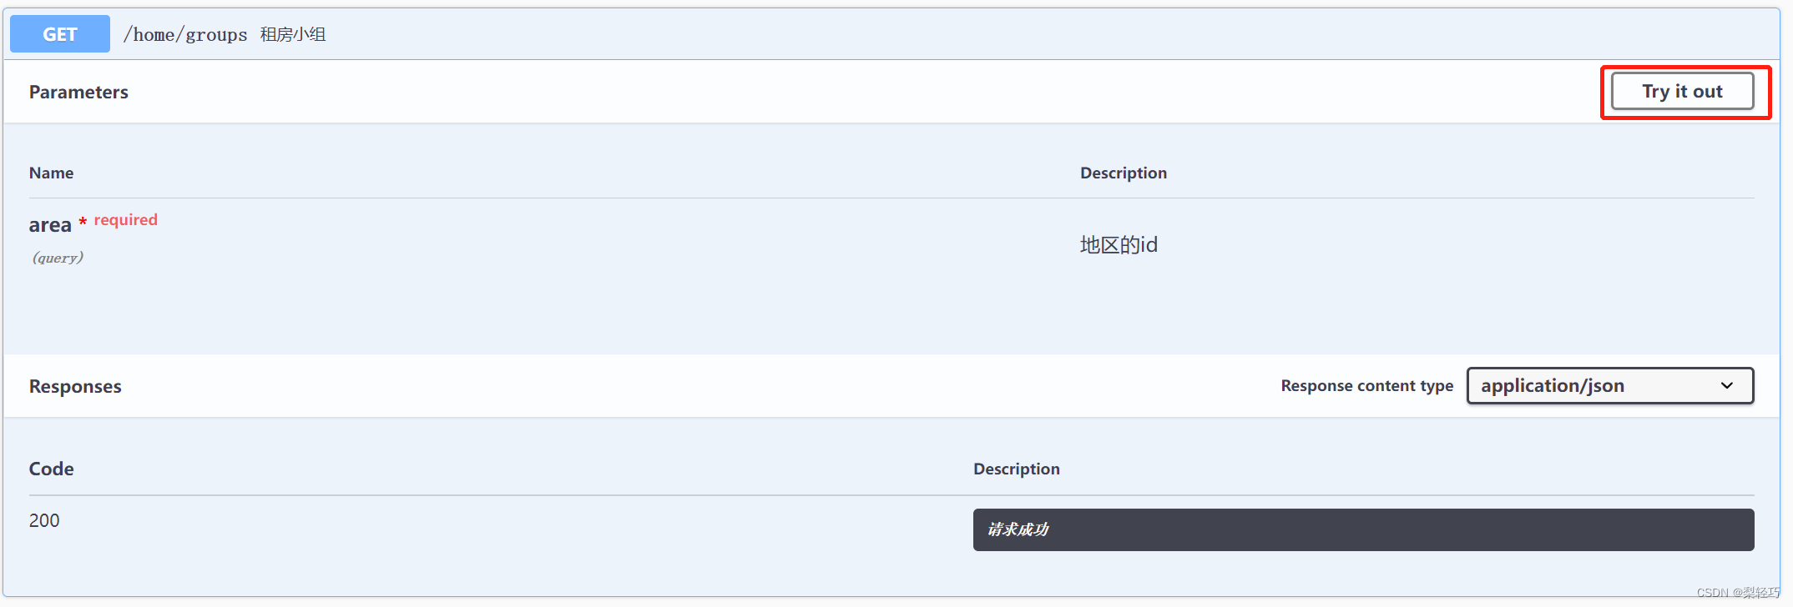Click the Description header in the Responses table

coord(1016,469)
